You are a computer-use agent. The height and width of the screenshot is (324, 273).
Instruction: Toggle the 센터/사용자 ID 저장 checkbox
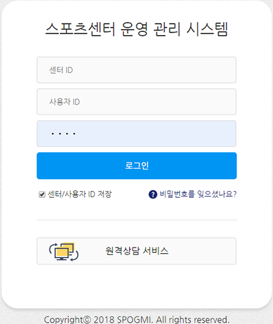pyautogui.click(x=42, y=194)
